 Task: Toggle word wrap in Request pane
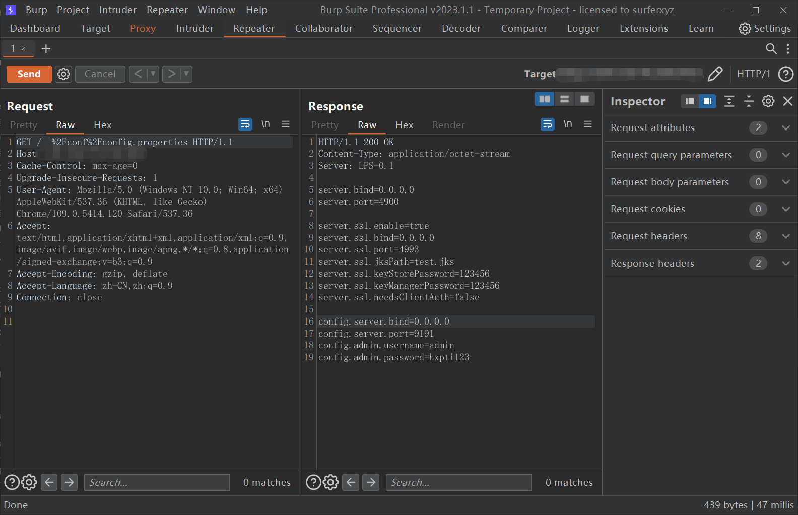click(245, 124)
